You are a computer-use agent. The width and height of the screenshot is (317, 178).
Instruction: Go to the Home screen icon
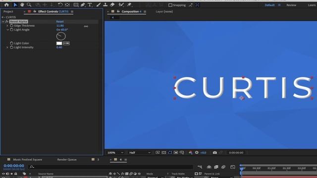coord(6,5)
